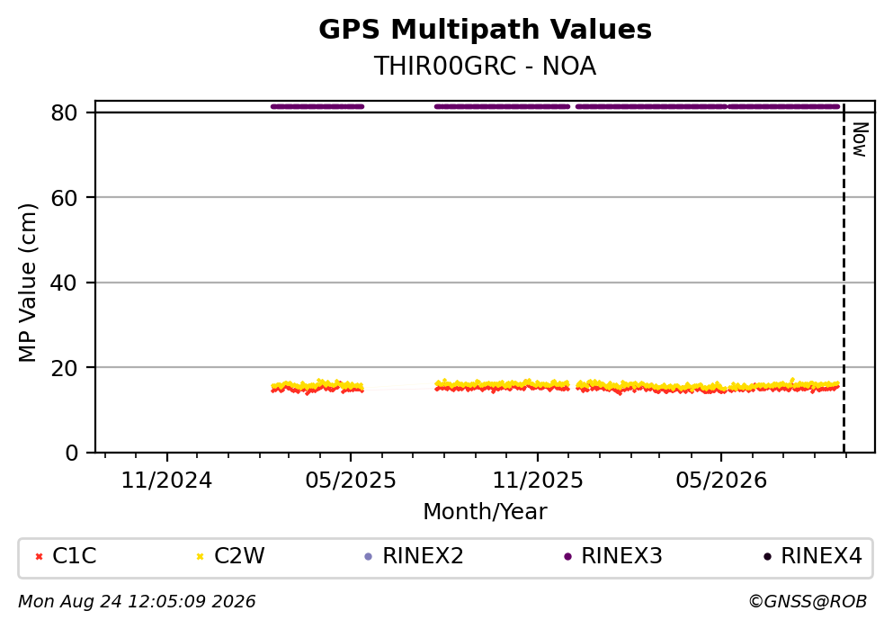Click the purple RINEX3 legend dot
This screenshot has height=629, width=893.
pyautogui.click(x=567, y=557)
